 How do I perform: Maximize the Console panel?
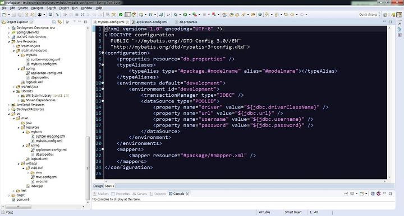(391, 194)
